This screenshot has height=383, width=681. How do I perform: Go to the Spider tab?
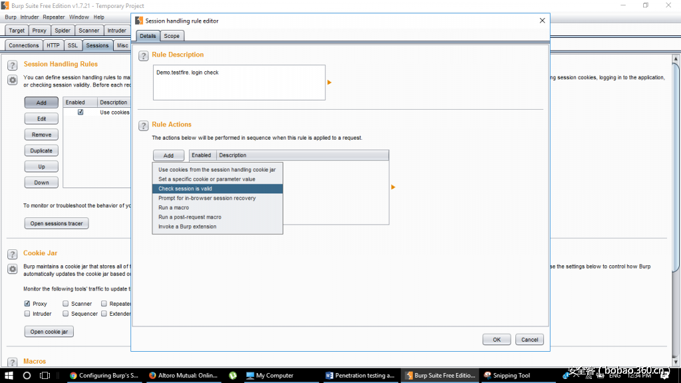pyautogui.click(x=63, y=31)
